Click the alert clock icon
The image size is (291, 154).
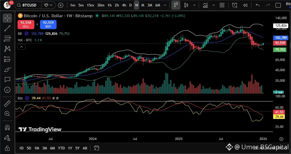click(x=234, y=5)
